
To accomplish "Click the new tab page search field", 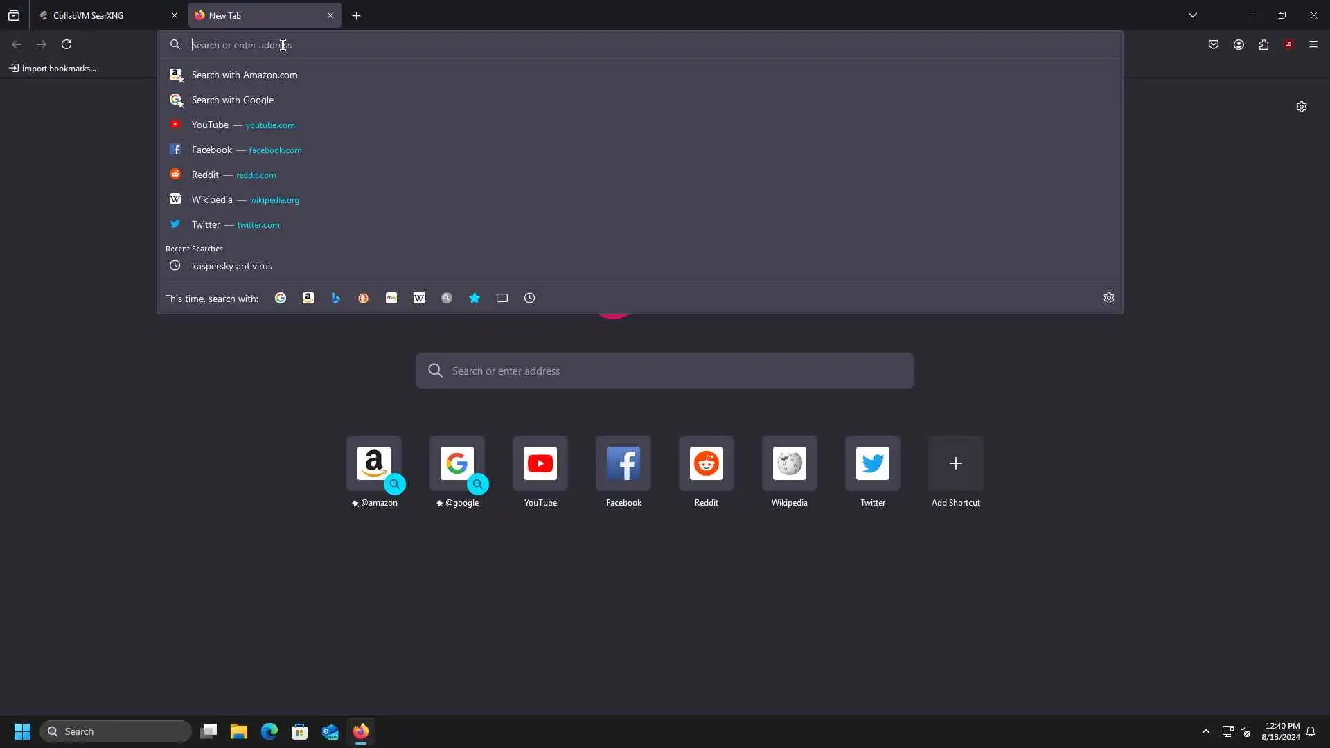I will (x=665, y=371).
